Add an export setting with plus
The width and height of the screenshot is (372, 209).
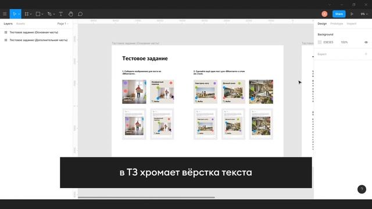pos(366,54)
